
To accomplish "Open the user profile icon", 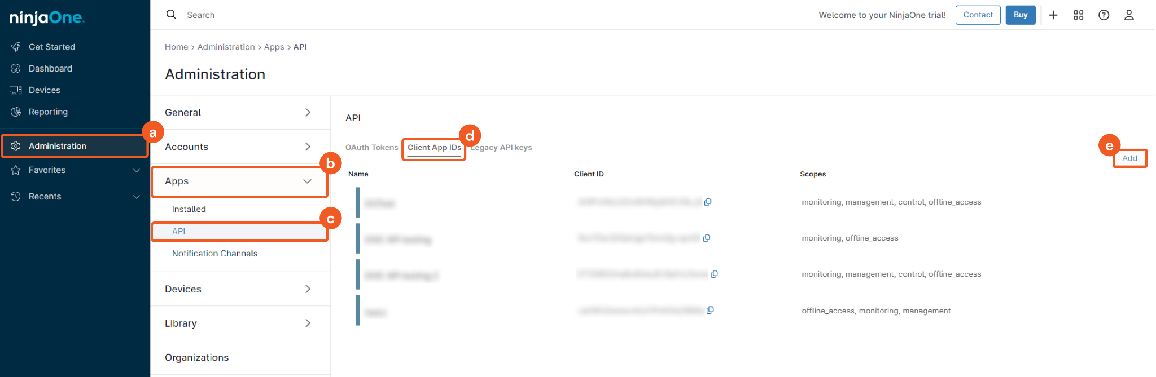I will pos(1129,15).
